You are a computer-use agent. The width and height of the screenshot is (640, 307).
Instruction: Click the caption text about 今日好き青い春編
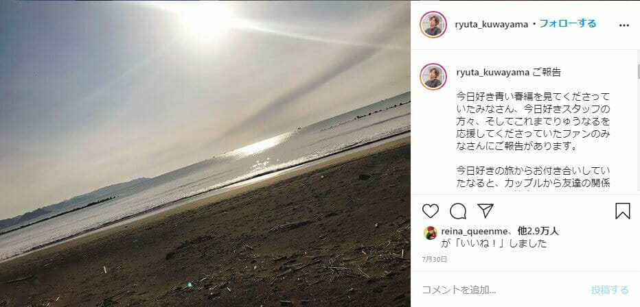point(533,122)
